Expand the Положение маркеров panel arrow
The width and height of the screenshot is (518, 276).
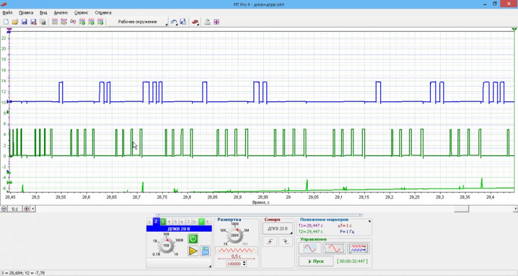[x=369, y=221]
